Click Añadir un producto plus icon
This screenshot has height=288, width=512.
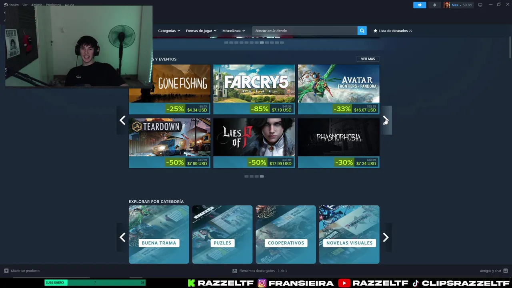pos(6,271)
